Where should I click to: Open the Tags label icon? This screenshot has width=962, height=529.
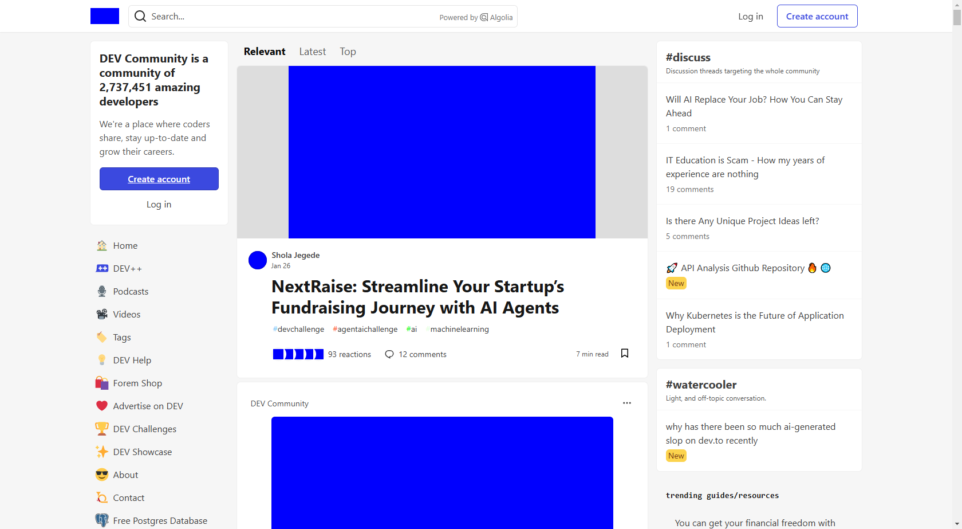tap(102, 337)
